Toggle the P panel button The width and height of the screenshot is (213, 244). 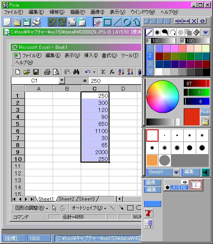(146, 21)
